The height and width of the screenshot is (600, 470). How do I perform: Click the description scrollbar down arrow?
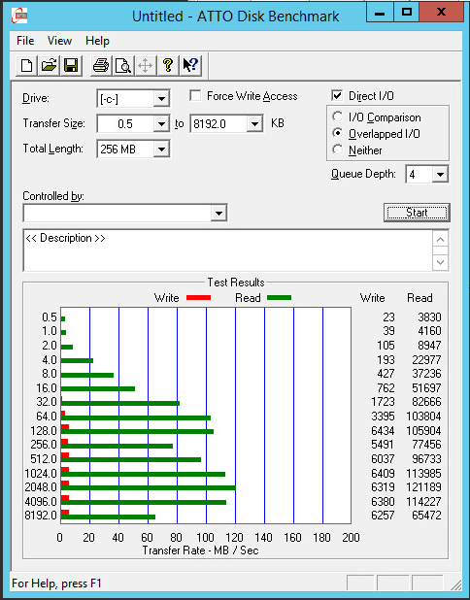pyautogui.click(x=440, y=262)
